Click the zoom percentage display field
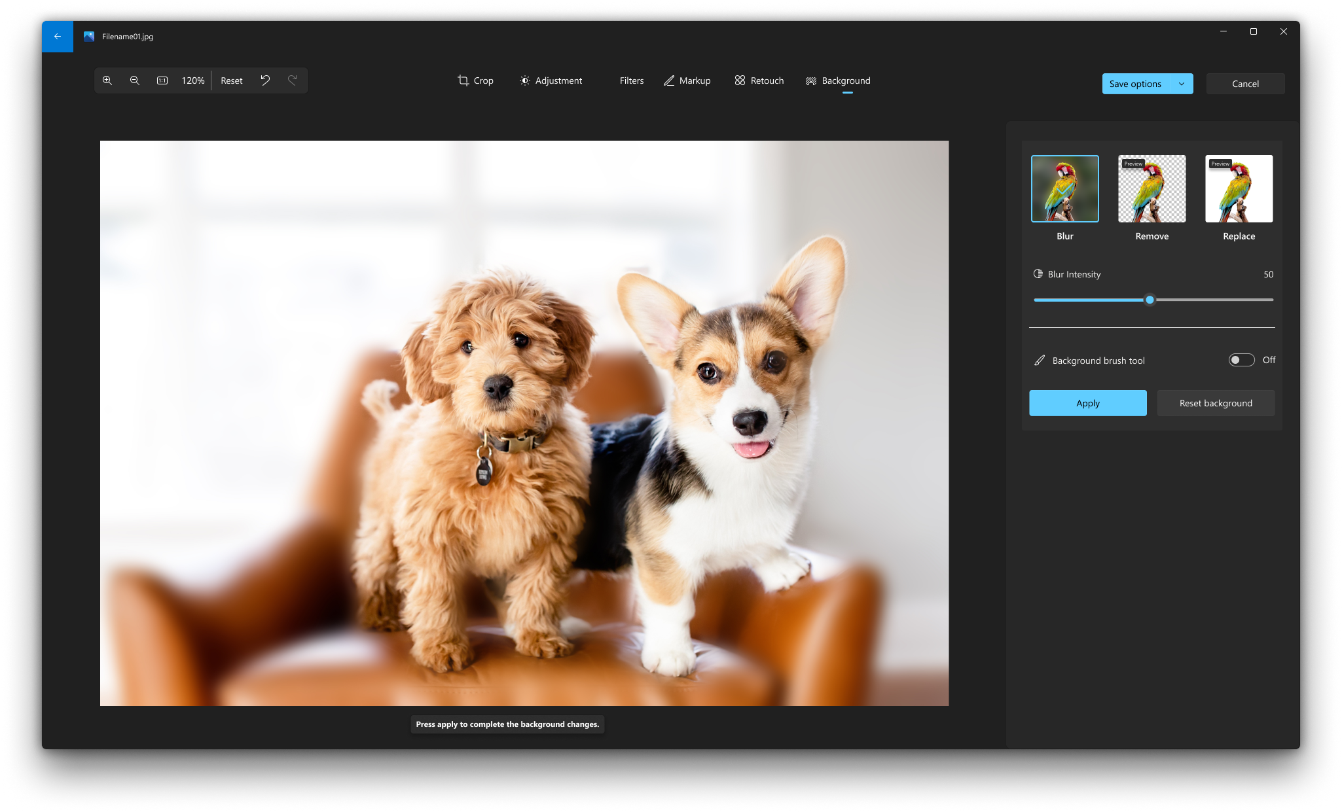The width and height of the screenshot is (1342, 812). coord(192,80)
